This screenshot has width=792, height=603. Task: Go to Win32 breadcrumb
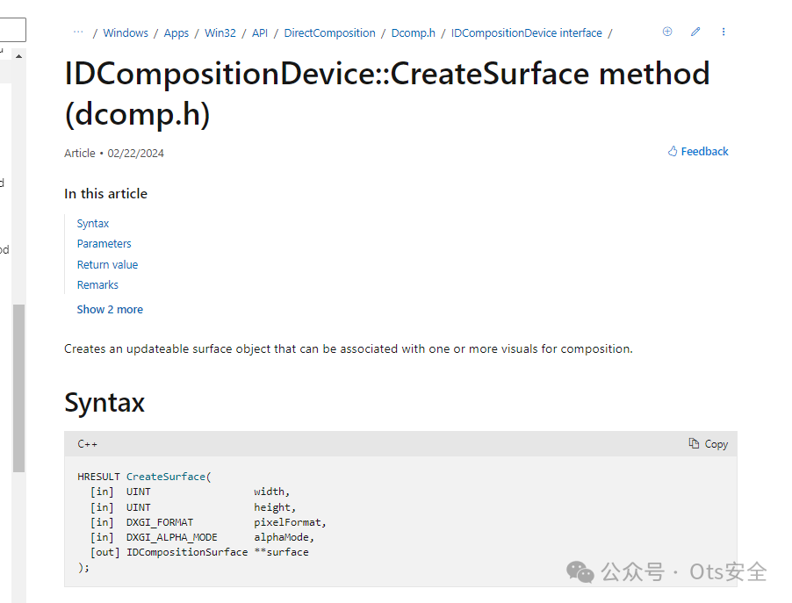[220, 33]
